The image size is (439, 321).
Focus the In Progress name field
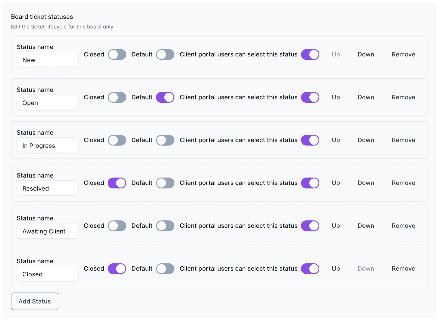pyautogui.click(x=47, y=145)
